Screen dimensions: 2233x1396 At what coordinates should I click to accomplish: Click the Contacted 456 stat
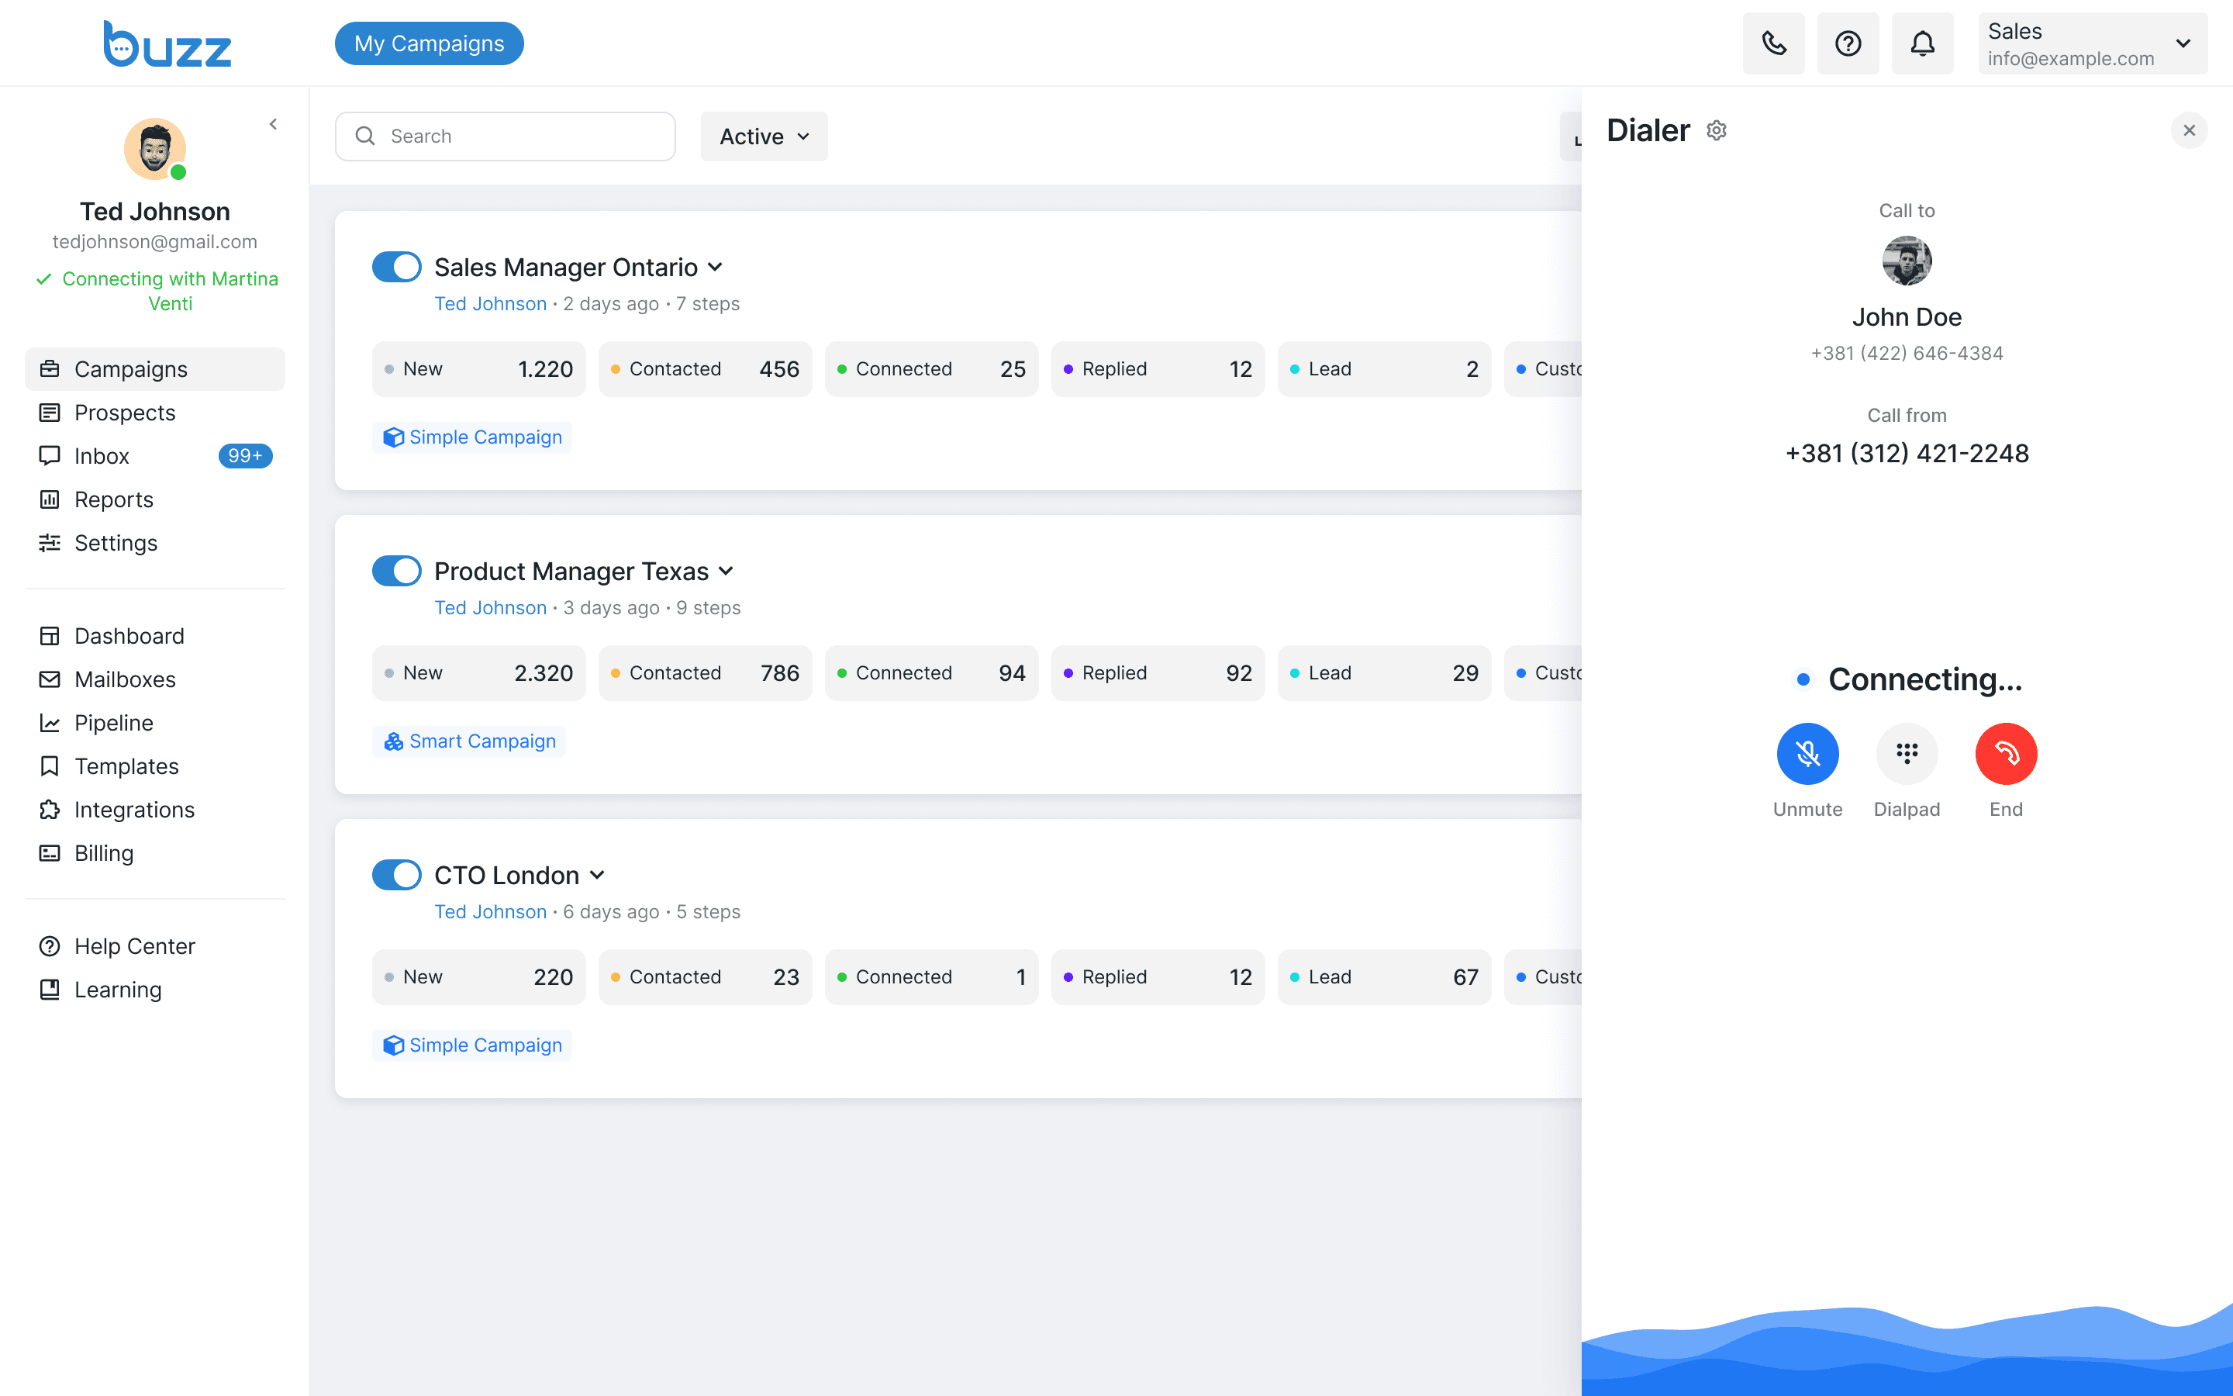click(705, 369)
